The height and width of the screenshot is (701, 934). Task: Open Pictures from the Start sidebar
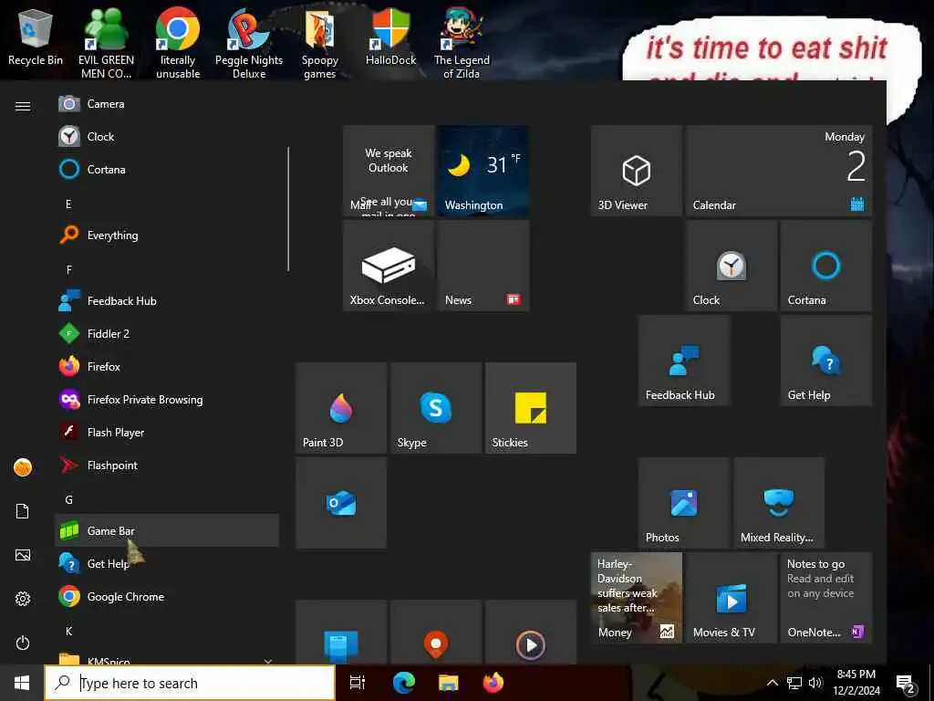click(23, 555)
